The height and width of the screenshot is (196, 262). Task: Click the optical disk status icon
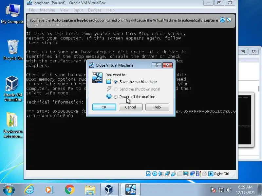tap(155, 174)
